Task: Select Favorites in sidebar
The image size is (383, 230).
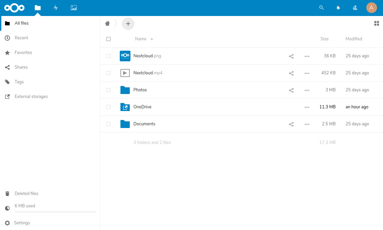Action: point(50,52)
